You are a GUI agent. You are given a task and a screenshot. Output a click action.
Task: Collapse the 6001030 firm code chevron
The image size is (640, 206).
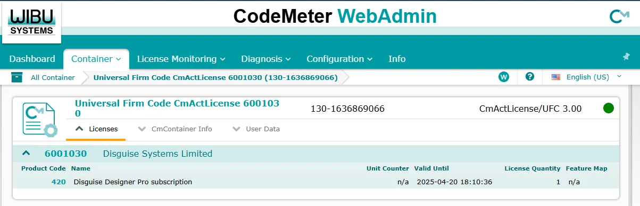coord(26,154)
